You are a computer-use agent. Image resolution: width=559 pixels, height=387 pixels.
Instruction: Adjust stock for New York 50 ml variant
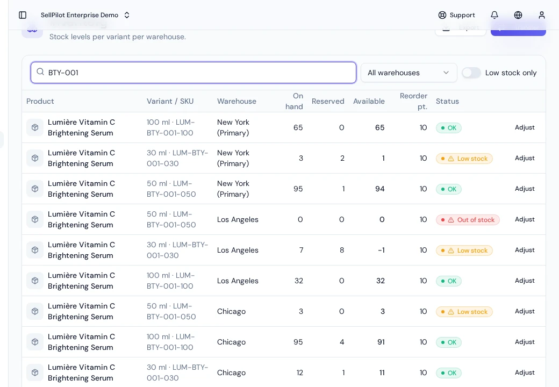(x=525, y=189)
